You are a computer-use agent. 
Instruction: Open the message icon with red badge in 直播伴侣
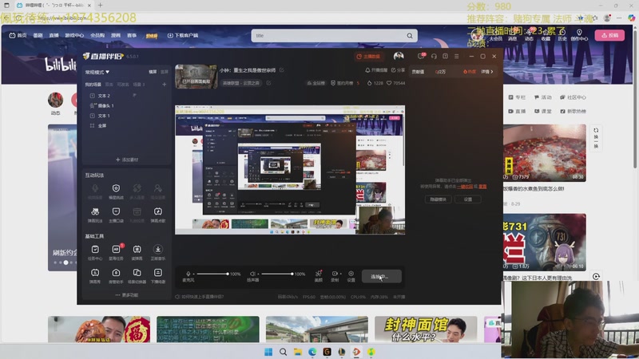tap(421, 56)
